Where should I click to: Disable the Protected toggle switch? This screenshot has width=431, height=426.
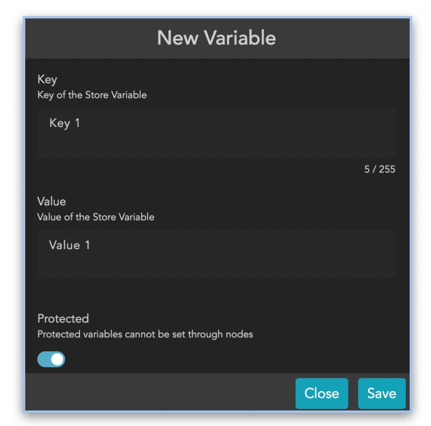[51, 360]
